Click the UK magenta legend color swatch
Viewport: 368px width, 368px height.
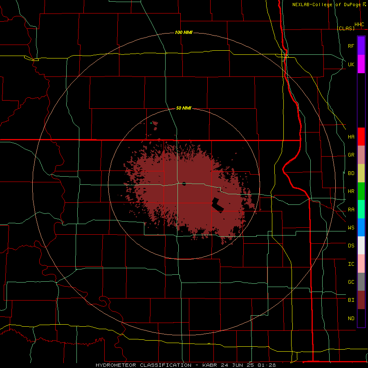pos(361,64)
